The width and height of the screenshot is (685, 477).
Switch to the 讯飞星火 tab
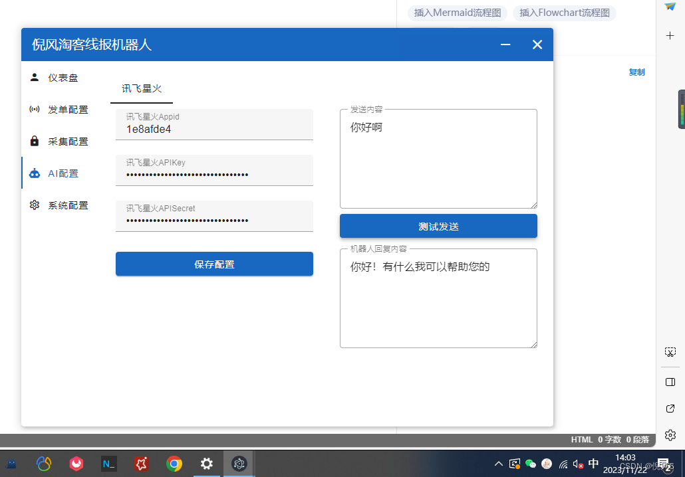pyautogui.click(x=142, y=88)
